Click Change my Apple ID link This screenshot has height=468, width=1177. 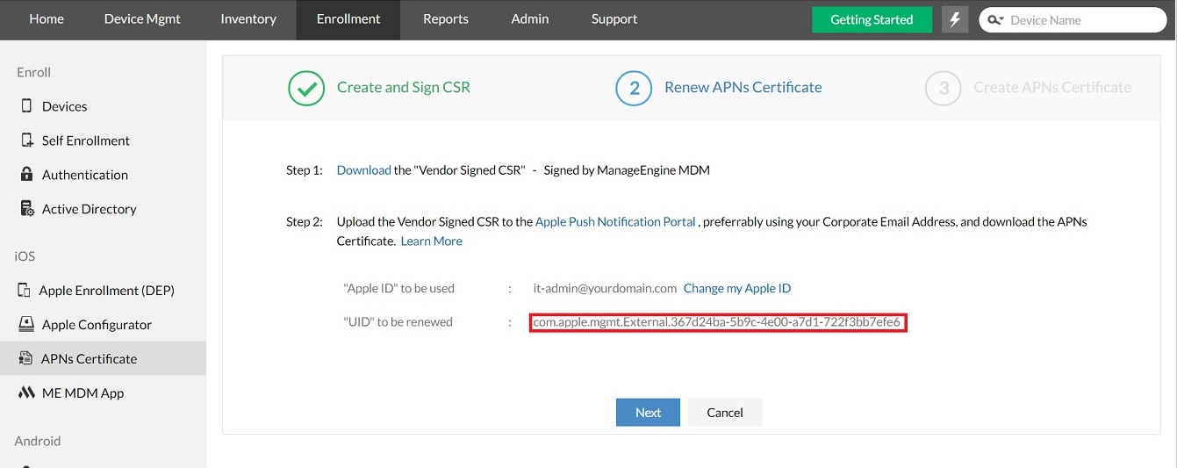click(737, 288)
